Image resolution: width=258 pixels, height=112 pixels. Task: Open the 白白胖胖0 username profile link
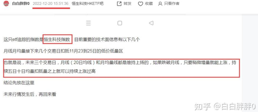[21, 4]
